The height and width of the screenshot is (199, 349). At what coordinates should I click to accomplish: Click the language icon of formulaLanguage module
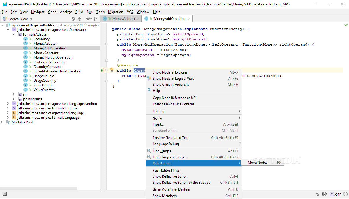pos(14,118)
